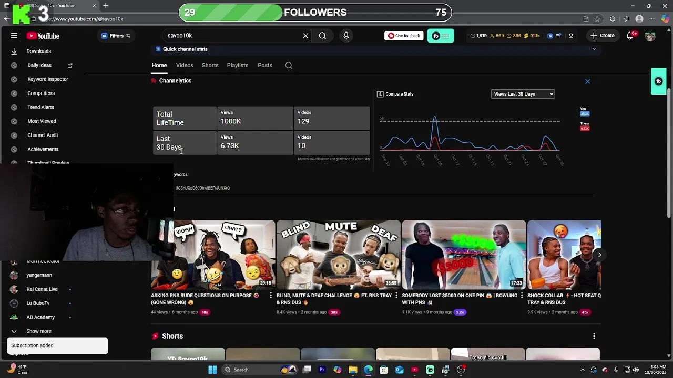This screenshot has width=673, height=378.
Task: Open the Asking RNS Rude Questions video thumbnail
Action: pos(213,255)
